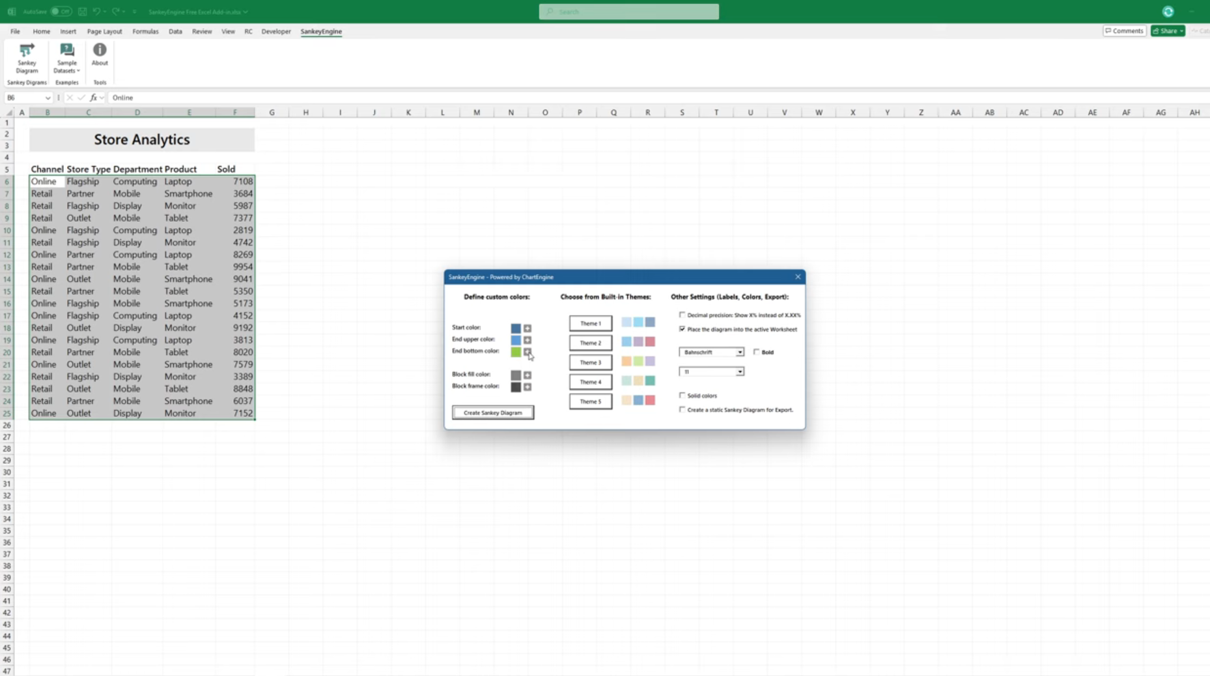Open the About info ribbon button
Viewport: 1210px width, 676px height.
click(x=100, y=55)
